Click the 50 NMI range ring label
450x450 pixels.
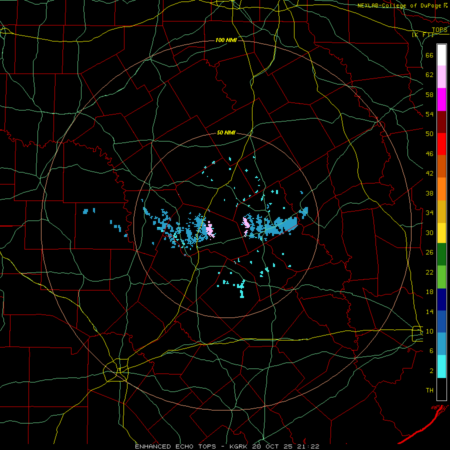point(226,132)
